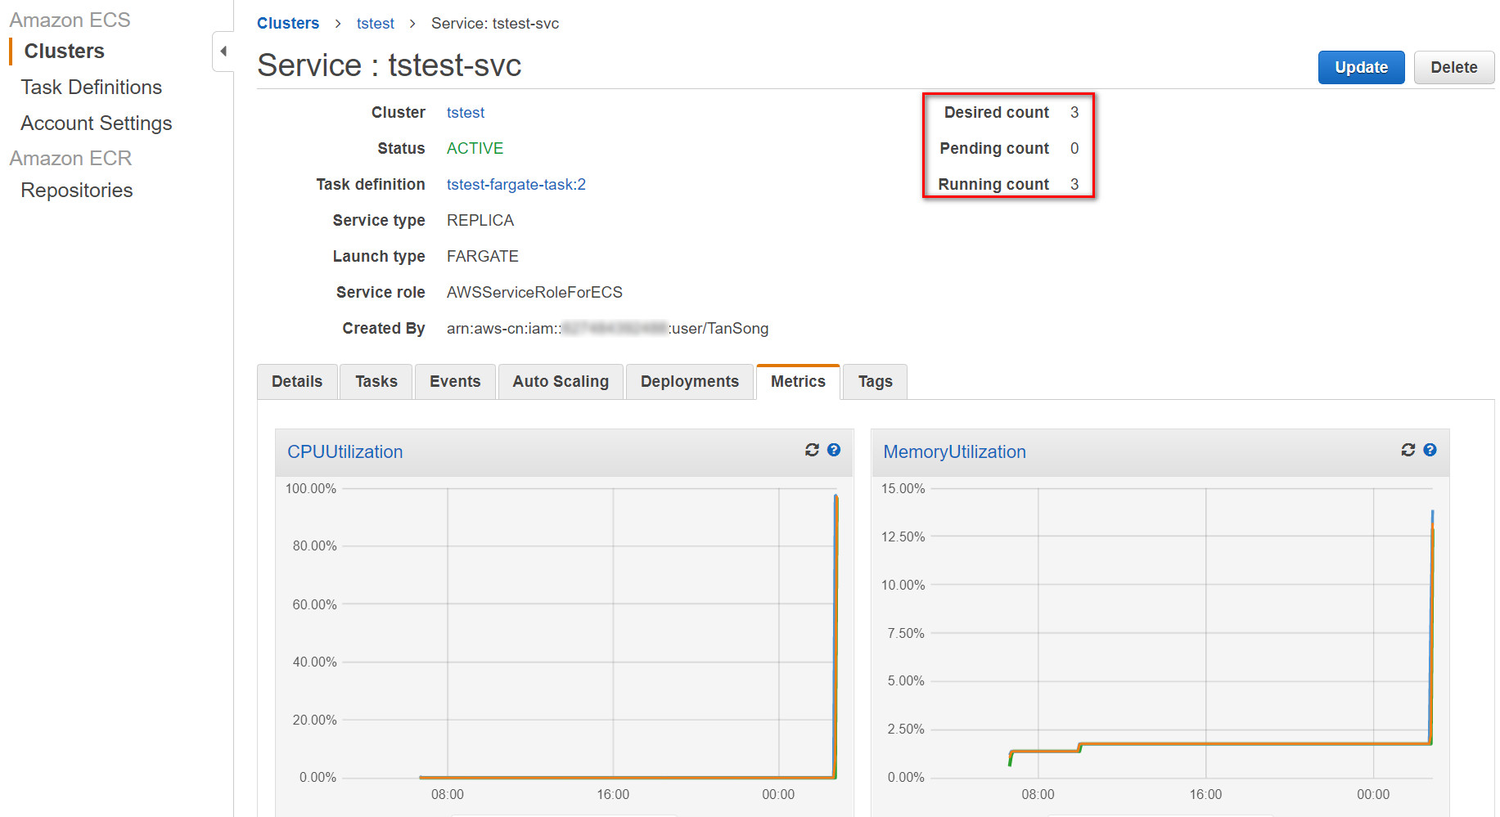Refresh the CPUUtilization chart
The image size is (1500, 817).
pos(812,450)
